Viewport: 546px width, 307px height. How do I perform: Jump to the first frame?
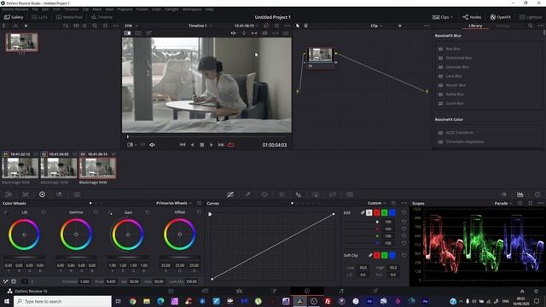(183, 145)
